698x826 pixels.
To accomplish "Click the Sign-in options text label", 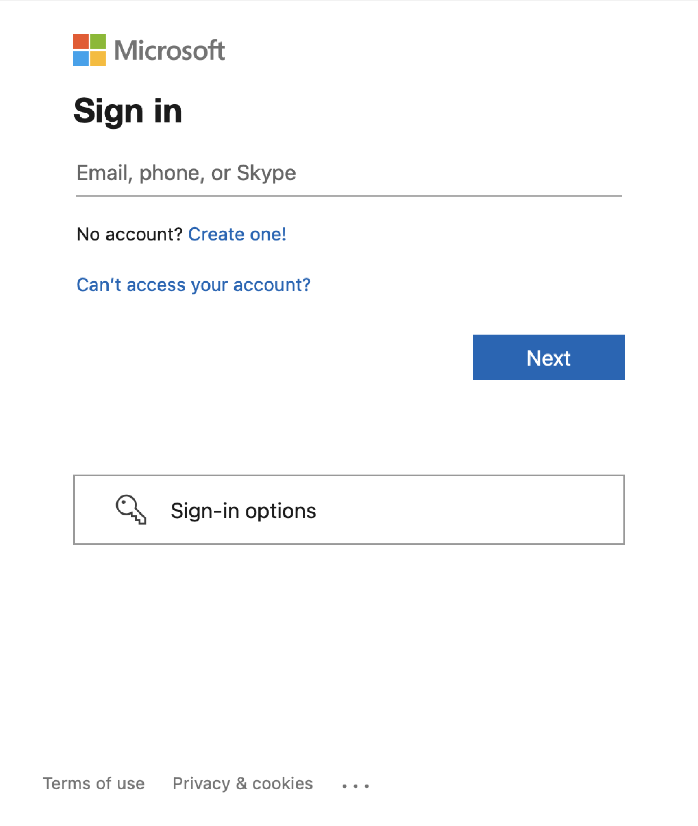I will [243, 511].
